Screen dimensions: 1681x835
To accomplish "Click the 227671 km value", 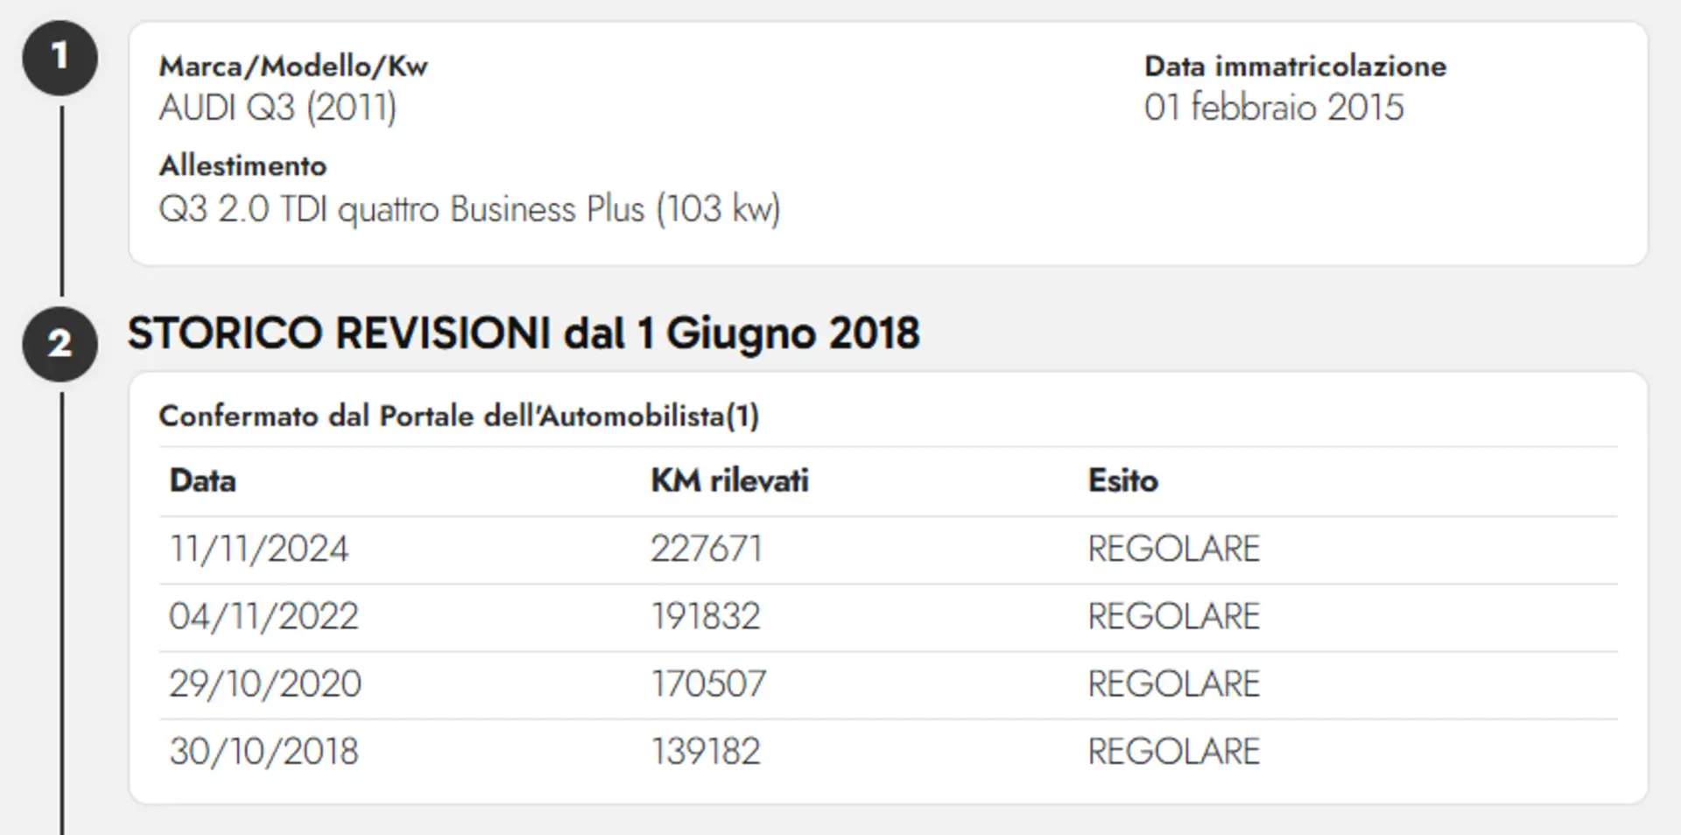I will click(x=706, y=549).
